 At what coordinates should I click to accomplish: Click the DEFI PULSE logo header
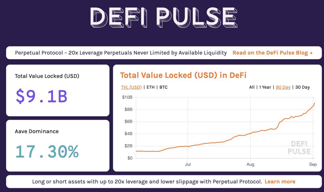pos(164,17)
